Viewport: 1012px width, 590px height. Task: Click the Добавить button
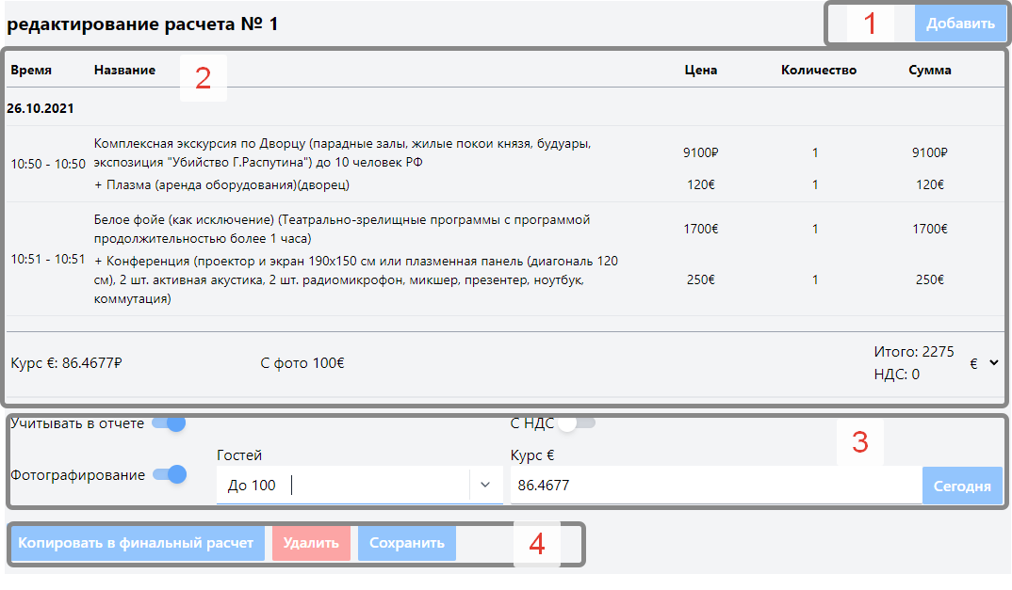[959, 24]
